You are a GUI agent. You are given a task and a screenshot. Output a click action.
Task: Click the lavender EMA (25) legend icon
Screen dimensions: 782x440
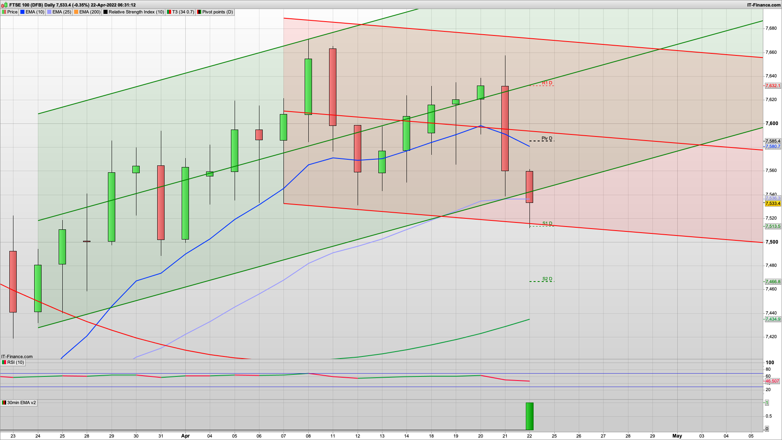[49, 12]
